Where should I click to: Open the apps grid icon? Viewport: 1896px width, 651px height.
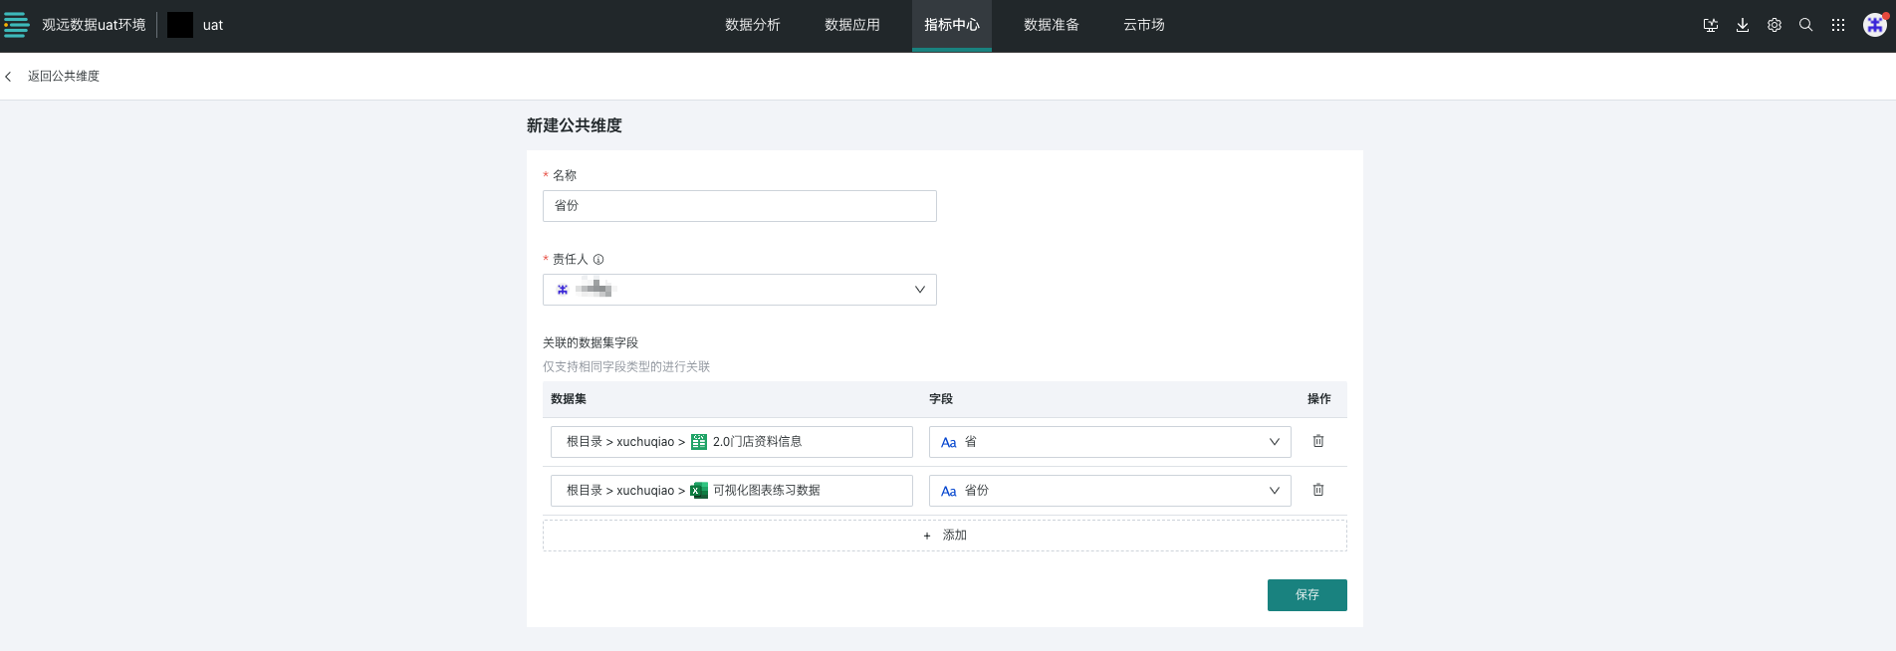point(1838,26)
